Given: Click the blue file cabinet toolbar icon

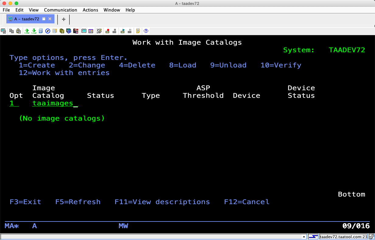Looking at the screenshot, I should 41,31.
